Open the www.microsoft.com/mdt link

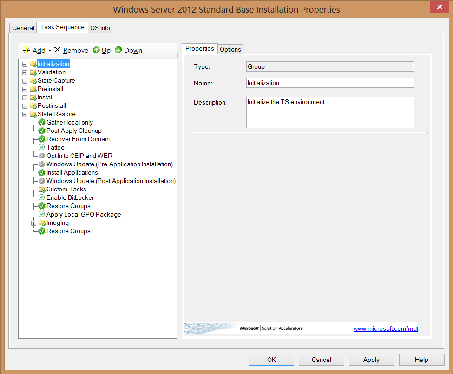[x=386, y=328]
